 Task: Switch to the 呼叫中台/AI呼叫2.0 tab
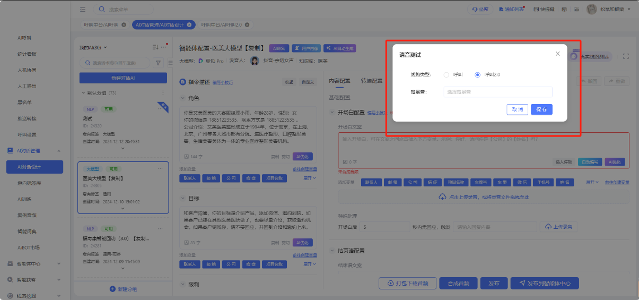click(222, 25)
